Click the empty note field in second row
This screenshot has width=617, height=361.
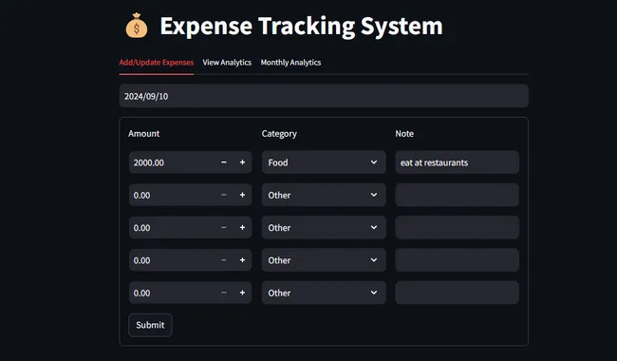(x=458, y=195)
